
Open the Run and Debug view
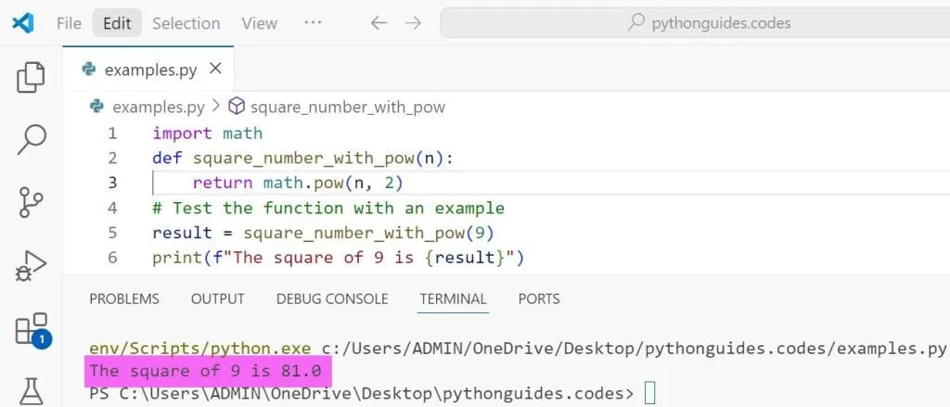point(32,266)
